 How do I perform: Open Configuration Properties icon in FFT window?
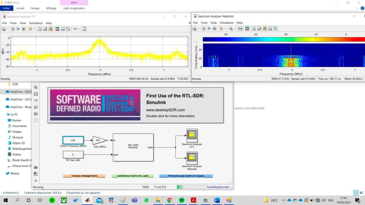point(4,29)
